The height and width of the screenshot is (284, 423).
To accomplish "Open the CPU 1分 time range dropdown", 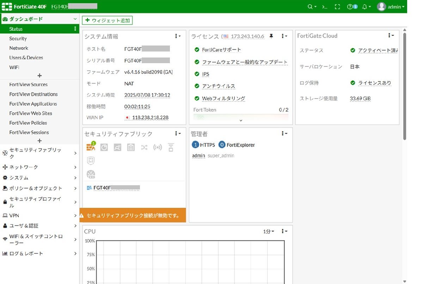I will (269, 231).
